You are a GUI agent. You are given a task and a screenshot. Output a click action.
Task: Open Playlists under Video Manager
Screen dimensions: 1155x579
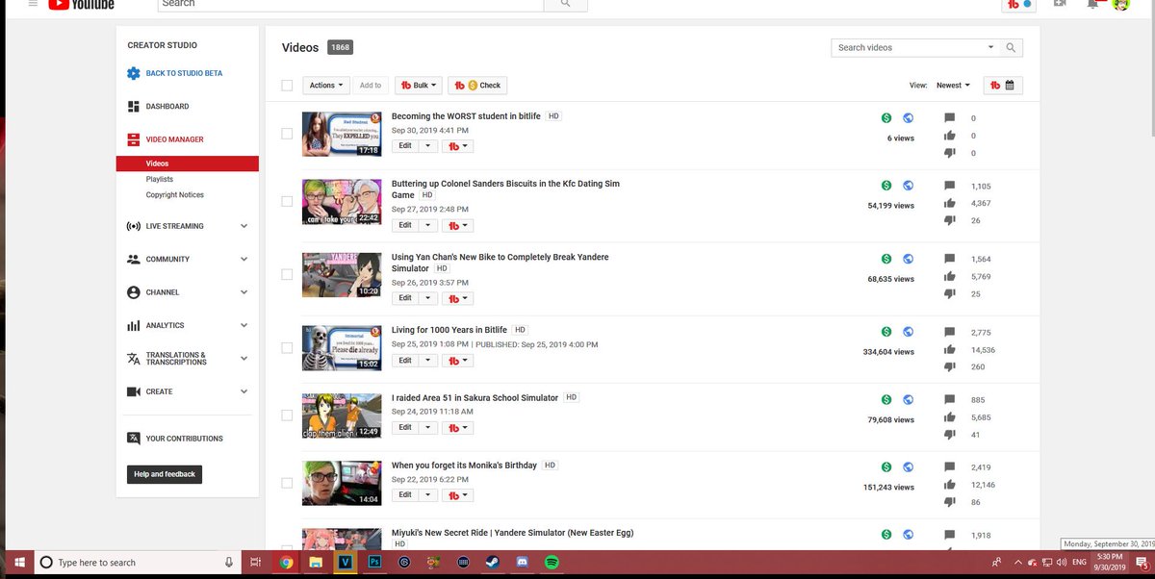click(x=160, y=179)
